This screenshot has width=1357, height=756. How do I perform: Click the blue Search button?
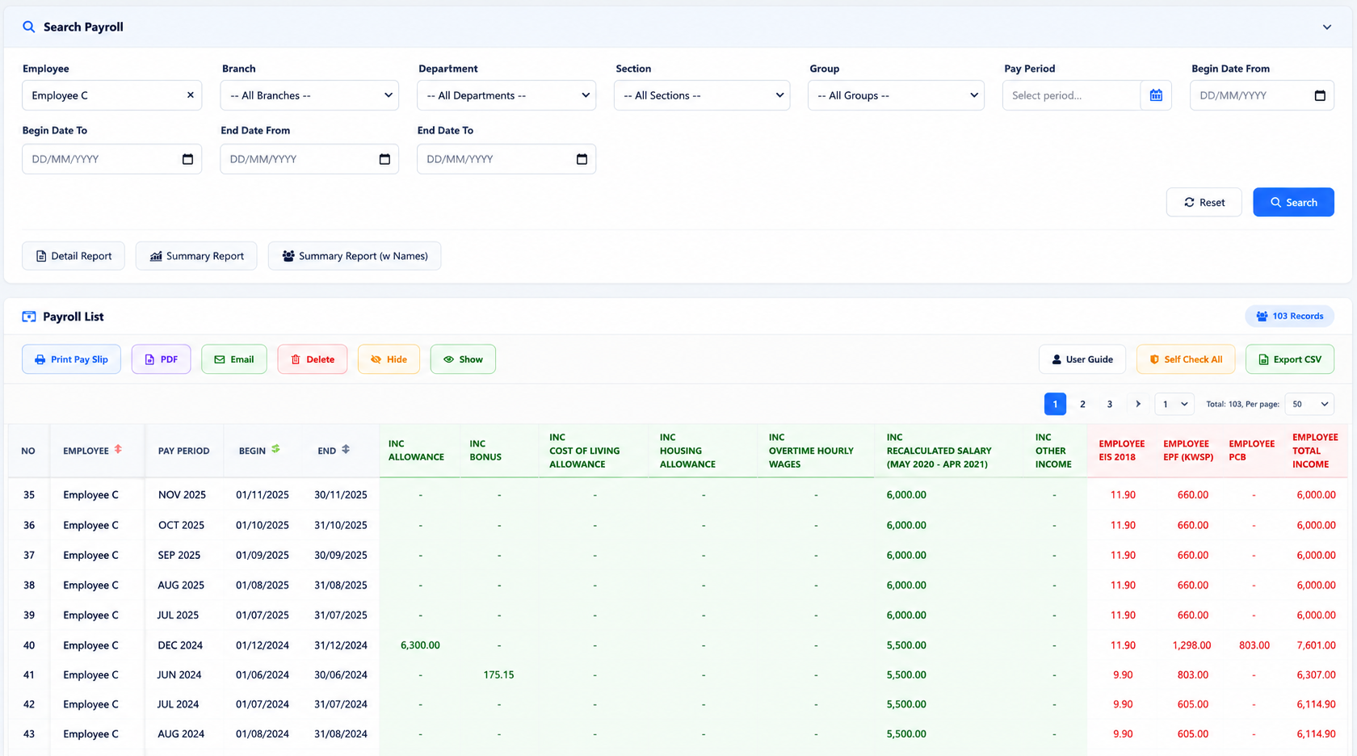pyautogui.click(x=1293, y=202)
